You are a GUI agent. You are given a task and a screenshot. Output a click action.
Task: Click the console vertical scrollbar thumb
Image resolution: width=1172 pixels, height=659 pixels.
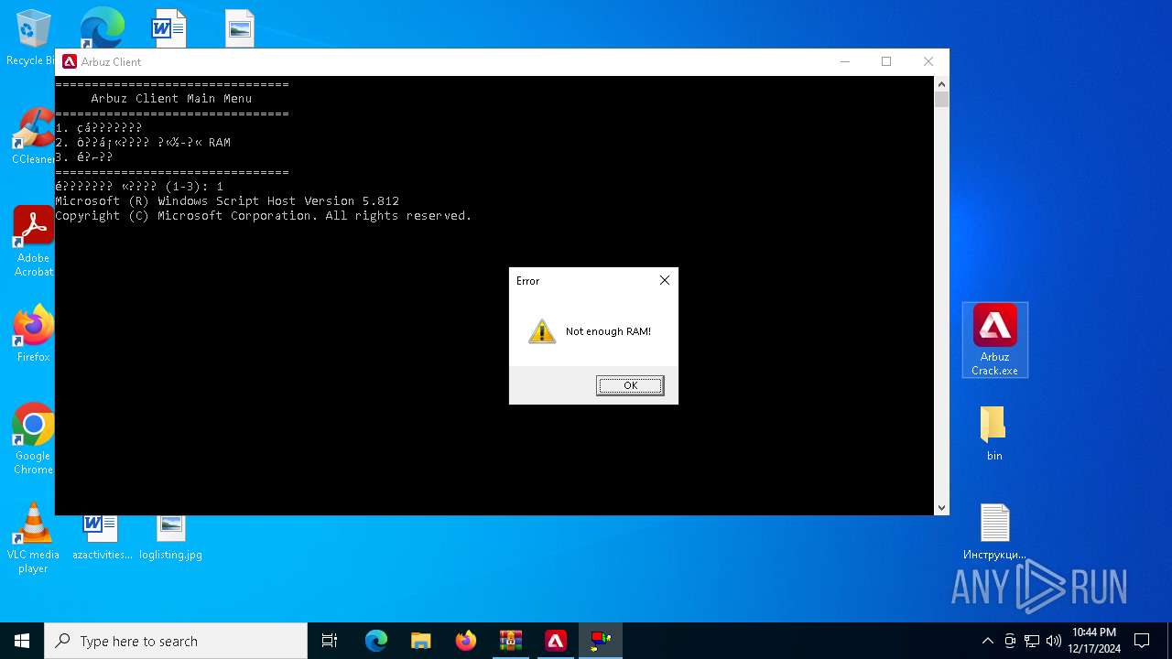[941, 99]
